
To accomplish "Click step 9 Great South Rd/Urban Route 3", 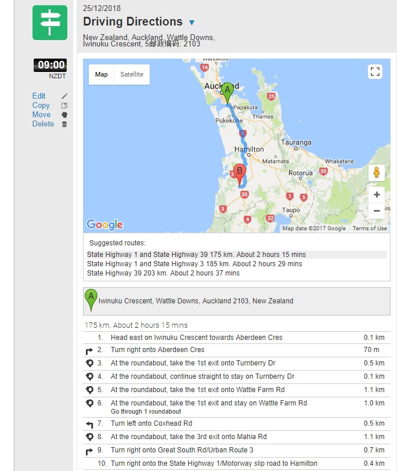I will click(237, 450).
